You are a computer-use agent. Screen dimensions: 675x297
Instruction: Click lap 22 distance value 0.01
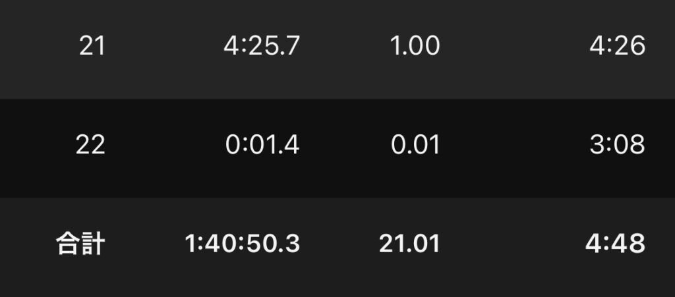[415, 145]
